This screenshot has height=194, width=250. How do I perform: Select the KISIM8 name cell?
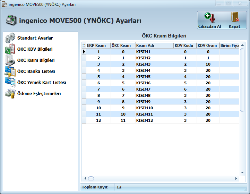coord(155,95)
